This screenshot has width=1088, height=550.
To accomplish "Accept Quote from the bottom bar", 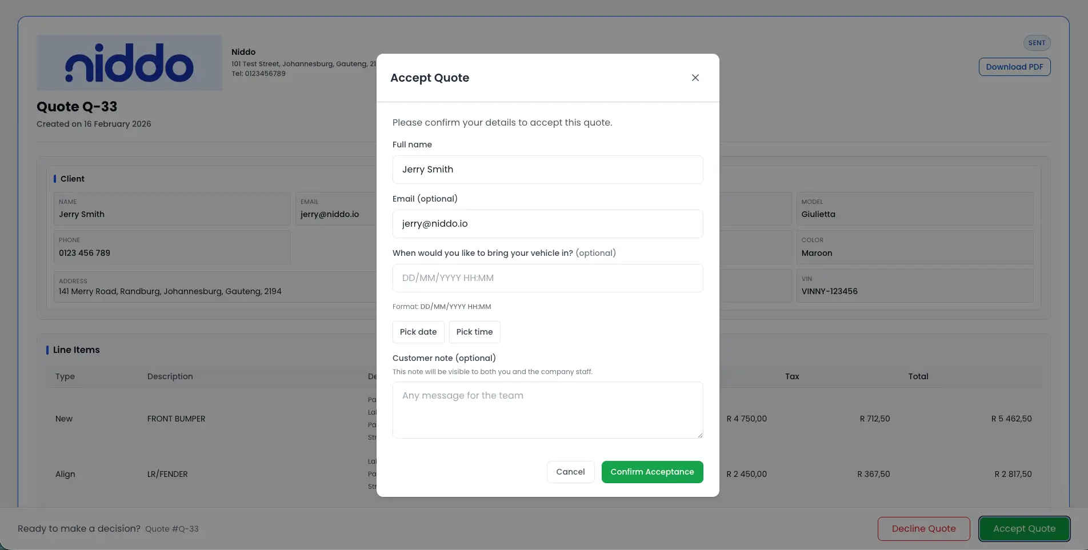I will 1024,528.
